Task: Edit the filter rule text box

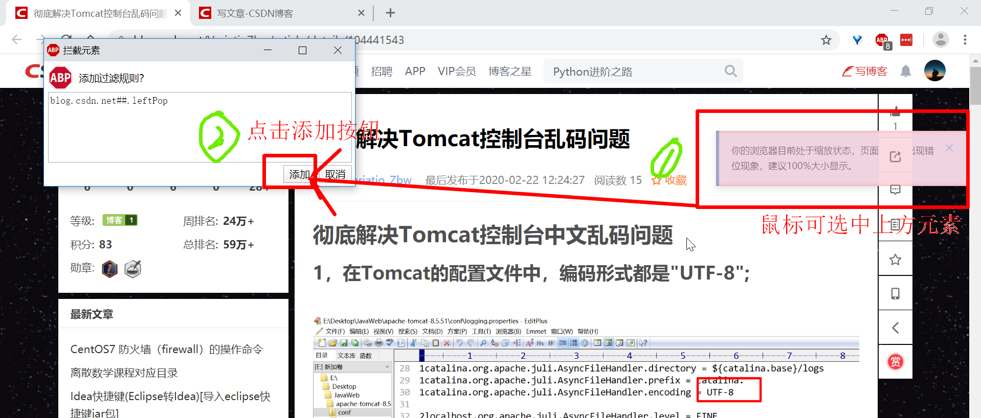Action: tap(200, 127)
